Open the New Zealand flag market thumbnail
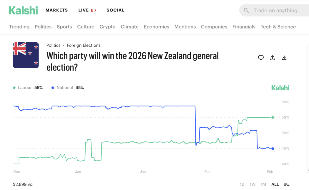This screenshot has height=190, width=309. (x=26, y=55)
